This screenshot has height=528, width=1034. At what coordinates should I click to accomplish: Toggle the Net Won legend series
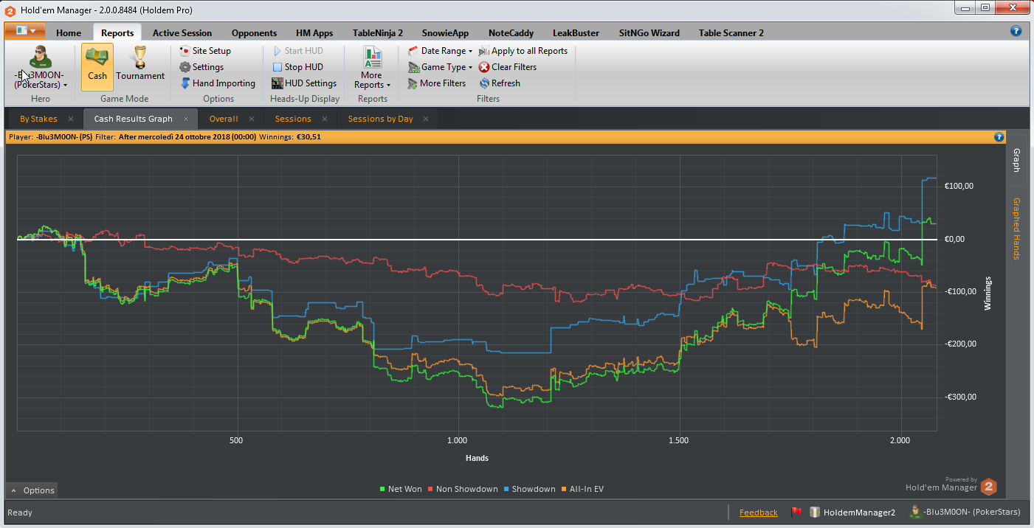click(x=401, y=489)
